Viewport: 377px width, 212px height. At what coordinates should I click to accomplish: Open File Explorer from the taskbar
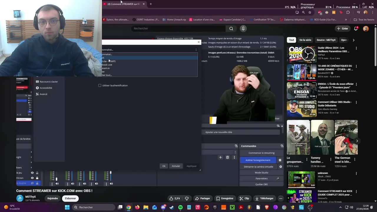146,207
